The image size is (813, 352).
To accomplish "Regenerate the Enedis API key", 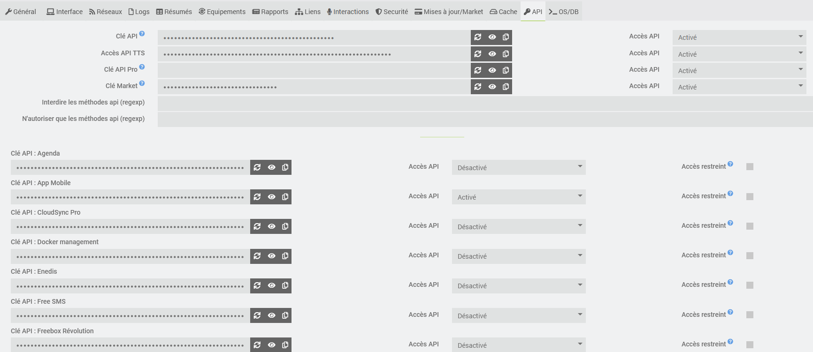I will pos(257,285).
